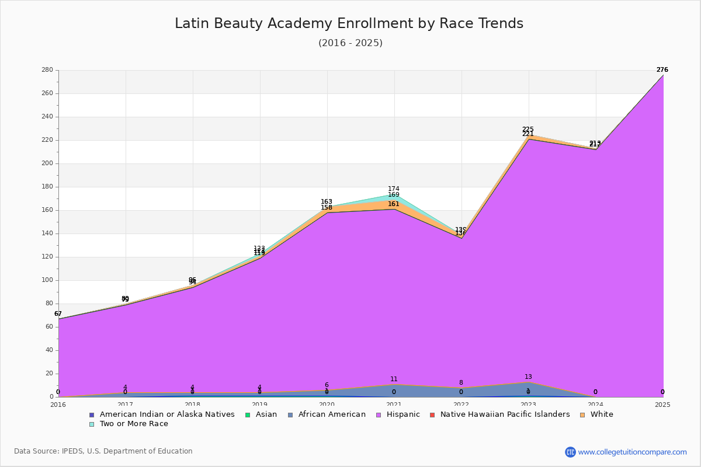Toggle the Two or More Race legend entry
This screenshot has height=467, width=701.
click(x=129, y=424)
